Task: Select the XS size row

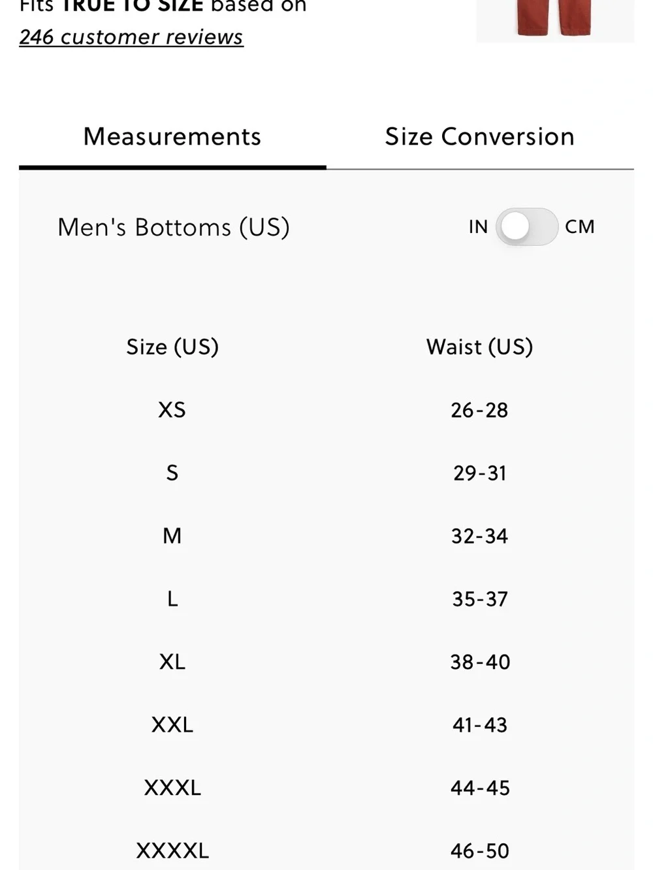Action: (326, 410)
